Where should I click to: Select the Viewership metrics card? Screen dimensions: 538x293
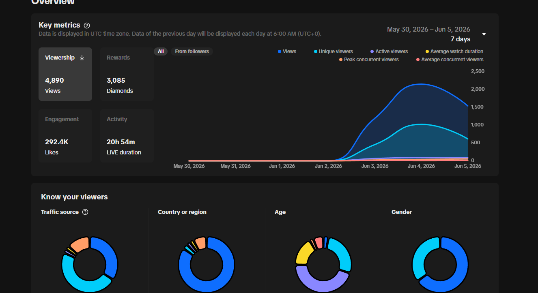pyautogui.click(x=65, y=74)
